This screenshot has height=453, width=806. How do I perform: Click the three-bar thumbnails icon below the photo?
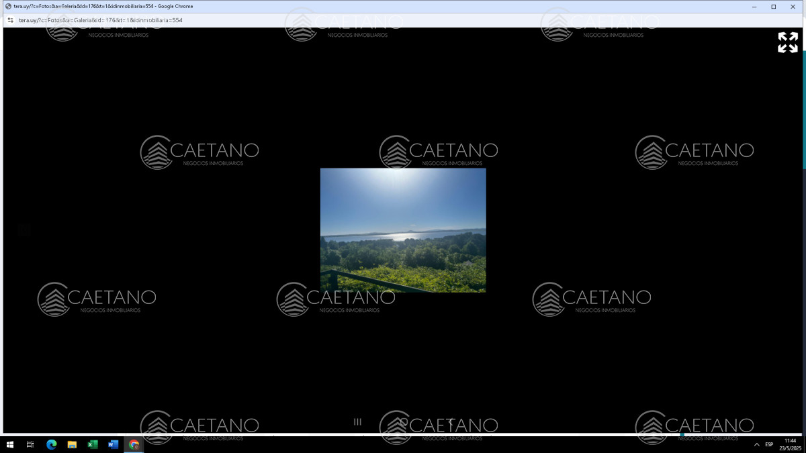(x=357, y=422)
